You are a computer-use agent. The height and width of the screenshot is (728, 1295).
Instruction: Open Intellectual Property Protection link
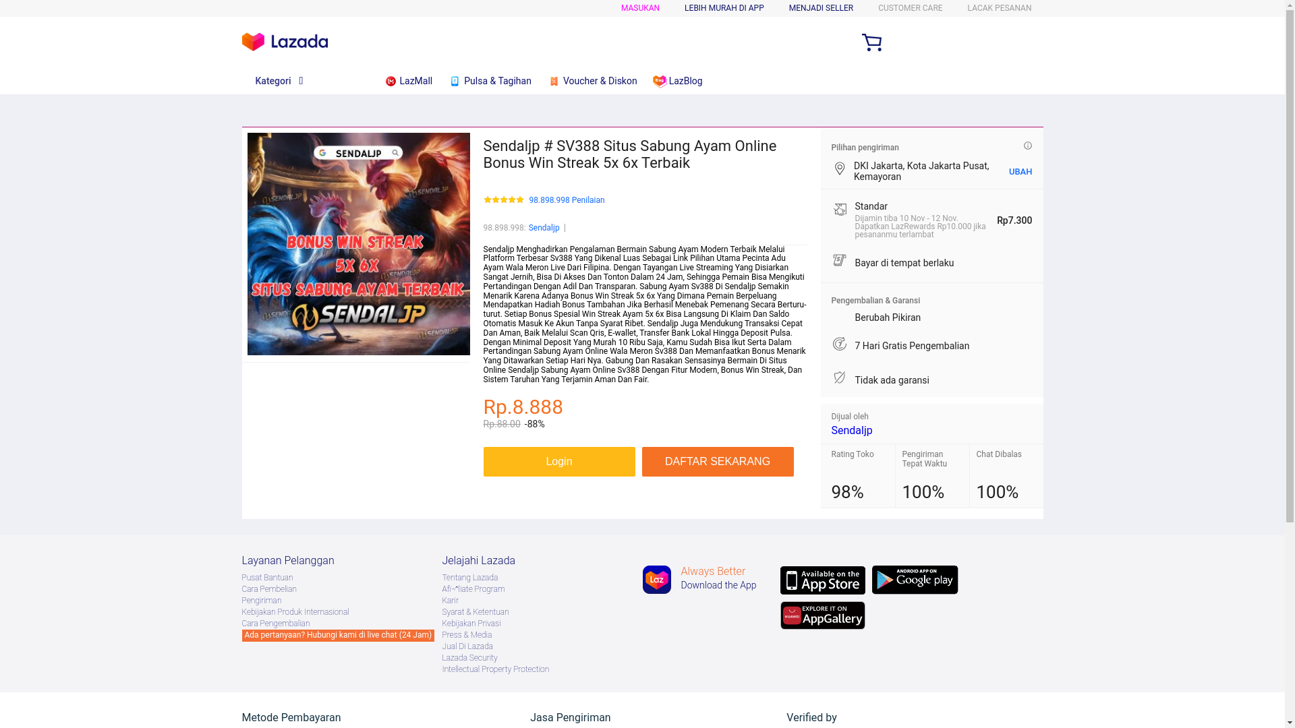pos(495,669)
